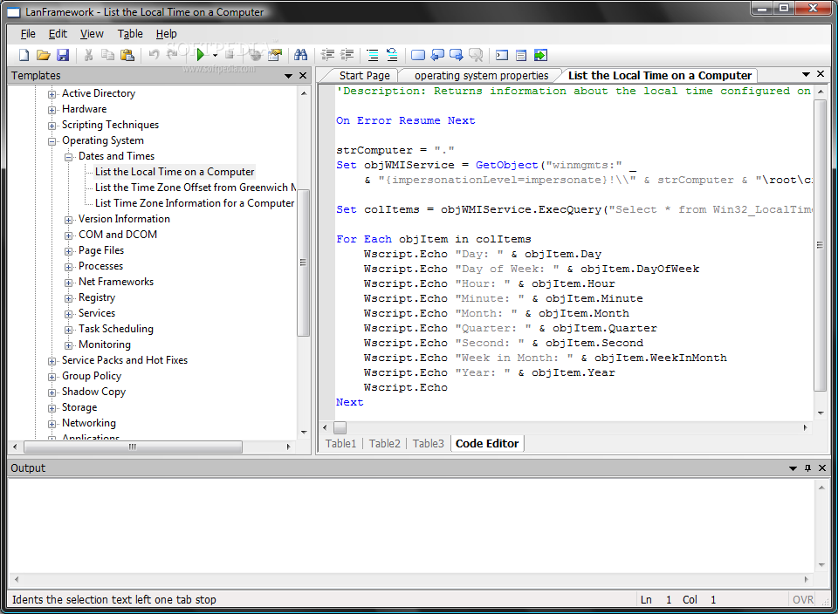Screen dimensions: 838x614
Task: Pin the Output panel
Action: (807, 468)
